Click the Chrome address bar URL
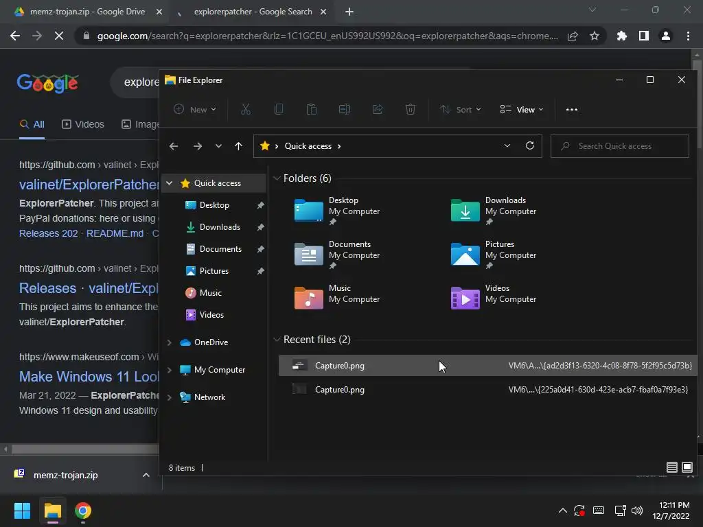 327,36
